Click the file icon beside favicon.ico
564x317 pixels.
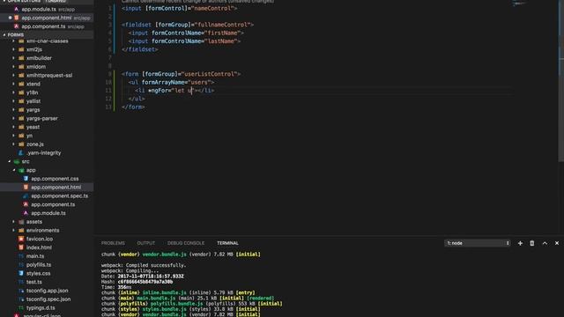coord(21,239)
